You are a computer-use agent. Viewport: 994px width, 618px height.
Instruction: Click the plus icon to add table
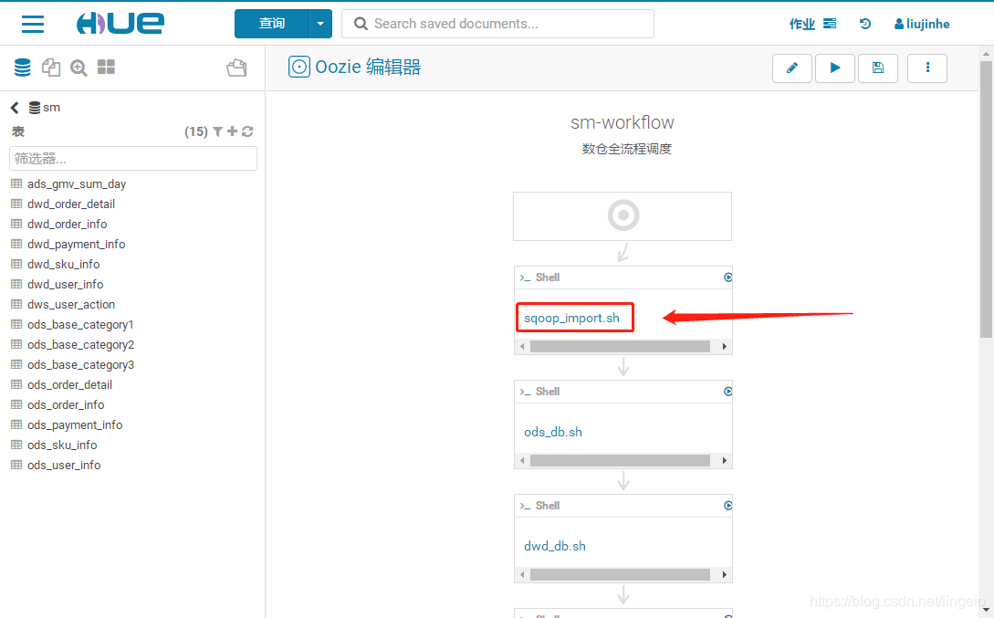pyautogui.click(x=232, y=131)
